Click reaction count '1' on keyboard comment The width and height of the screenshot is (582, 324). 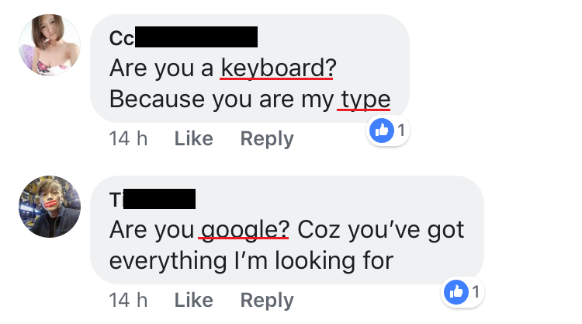point(400,130)
